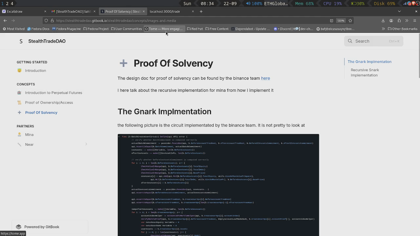Follow the 'here' design doc link
420x236 pixels.
[x=265, y=78]
